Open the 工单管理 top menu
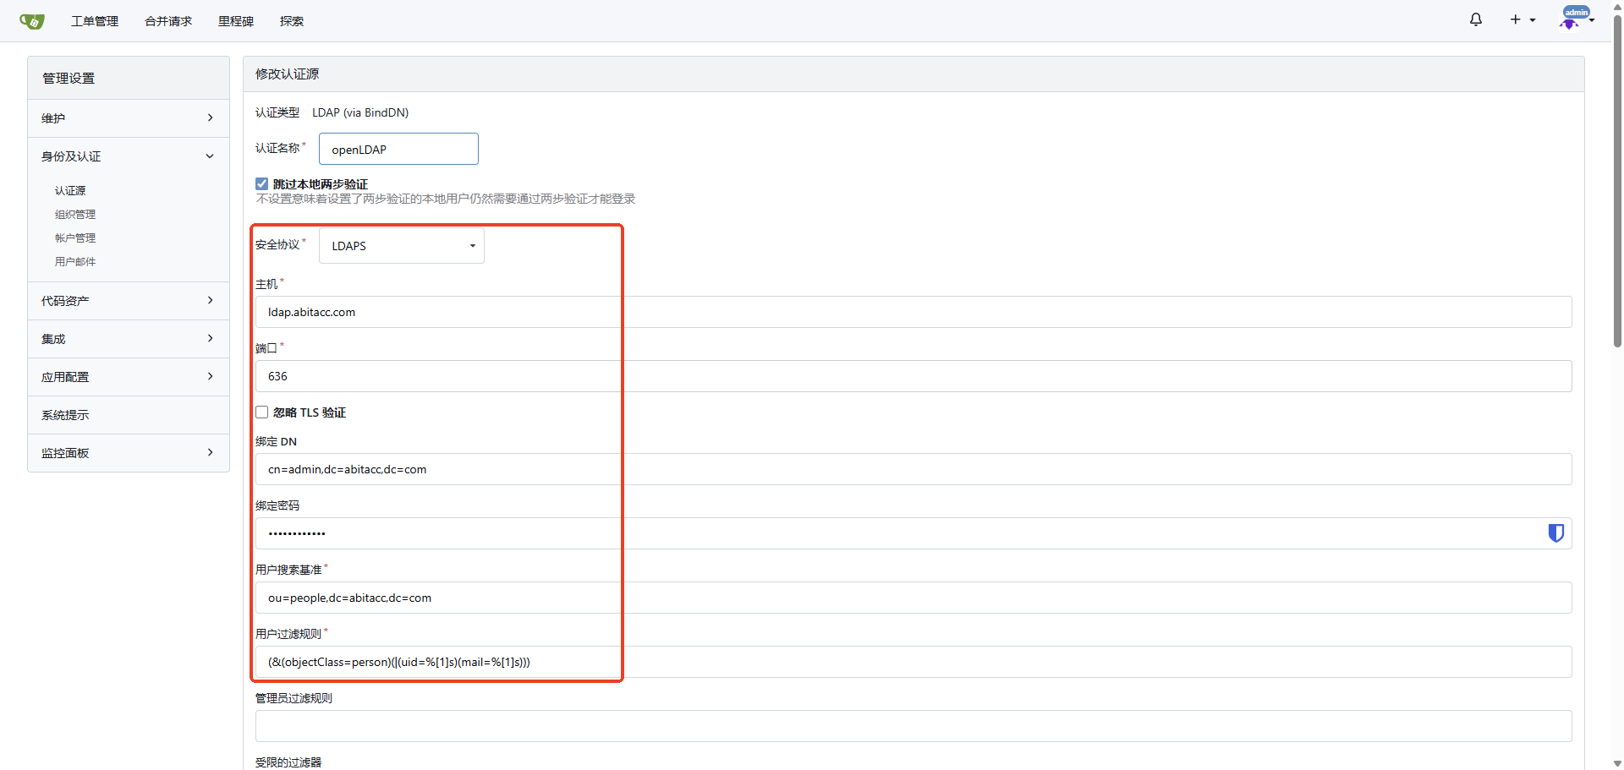 (x=95, y=21)
